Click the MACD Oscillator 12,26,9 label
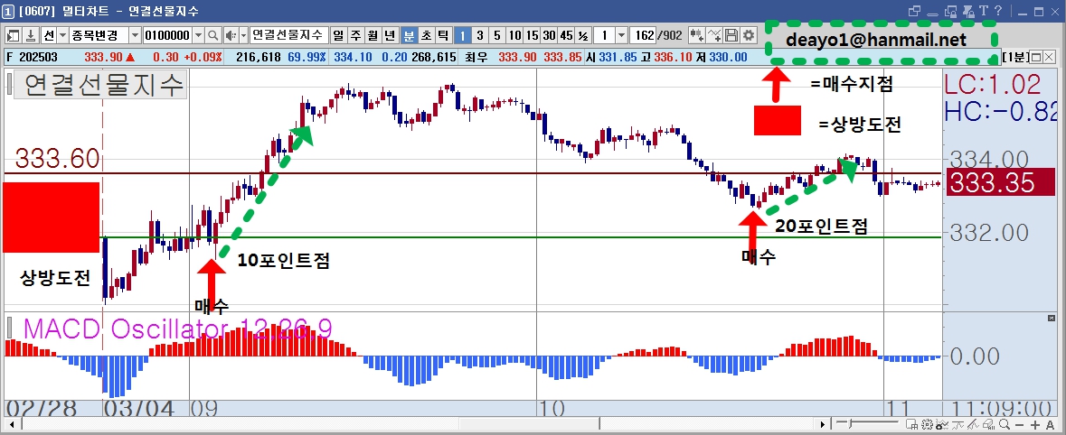This screenshot has width=1066, height=435. pyautogui.click(x=177, y=329)
